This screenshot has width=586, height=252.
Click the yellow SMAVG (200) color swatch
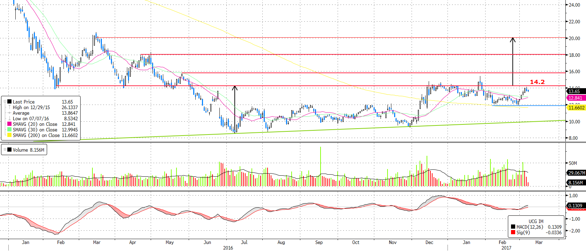(9, 135)
